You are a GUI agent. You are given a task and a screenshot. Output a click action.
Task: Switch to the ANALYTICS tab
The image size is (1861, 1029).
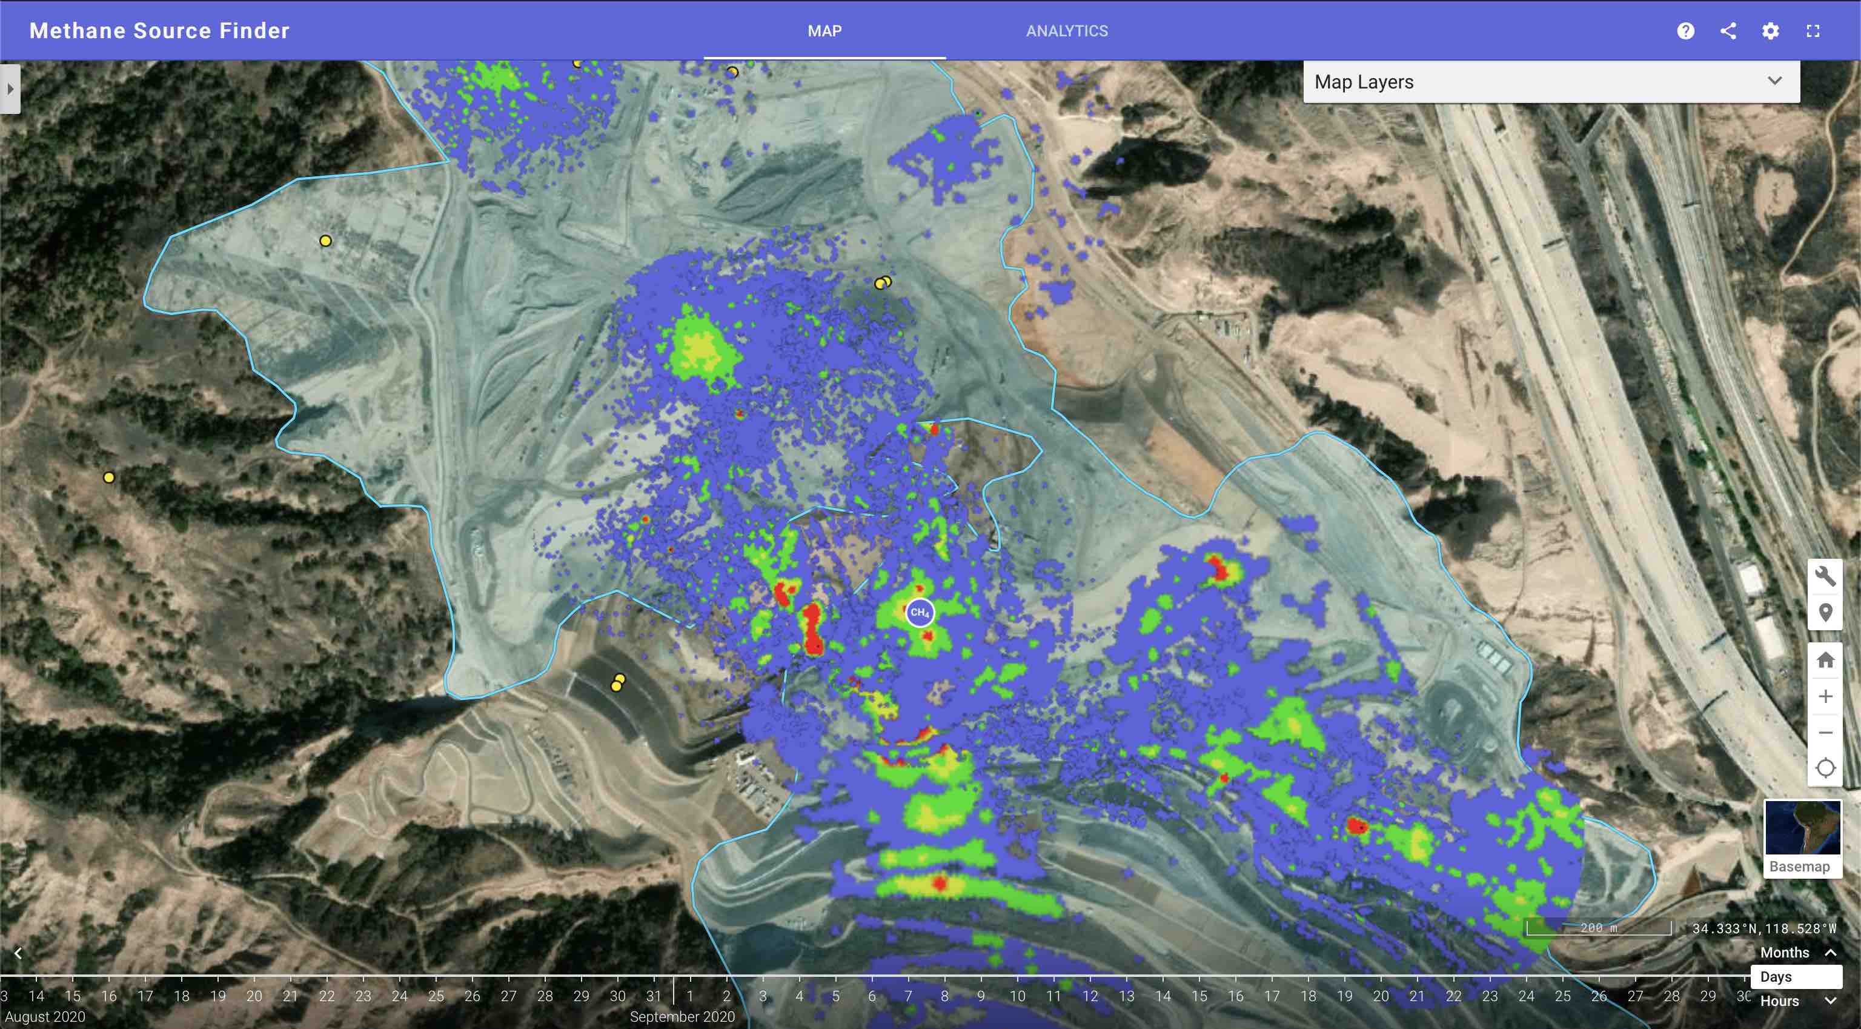[1067, 31]
